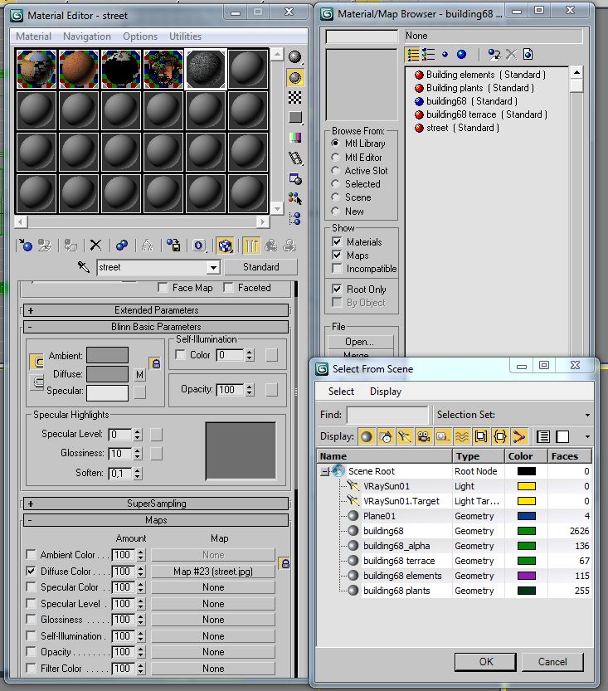Open the material name dropdown arrow
The height and width of the screenshot is (691, 608).
[213, 267]
